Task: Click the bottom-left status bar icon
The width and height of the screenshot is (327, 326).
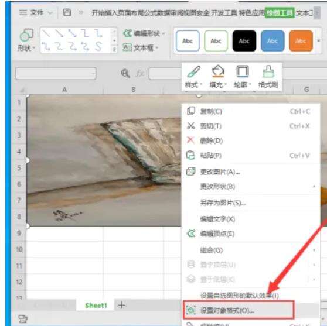Action: click(23, 319)
